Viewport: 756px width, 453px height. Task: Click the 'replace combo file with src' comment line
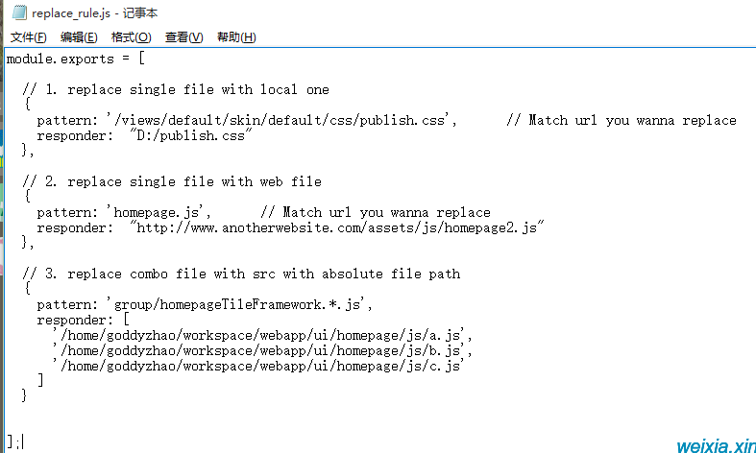tap(241, 274)
